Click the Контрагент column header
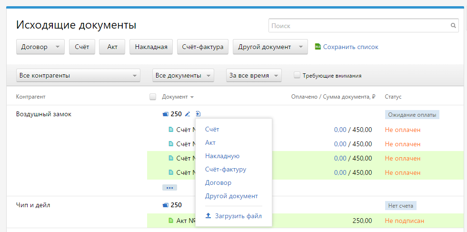This screenshot has height=232, width=467. coord(30,97)
